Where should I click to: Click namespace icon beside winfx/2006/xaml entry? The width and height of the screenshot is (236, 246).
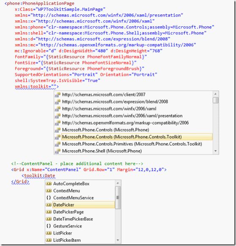[x=58, y=109]
